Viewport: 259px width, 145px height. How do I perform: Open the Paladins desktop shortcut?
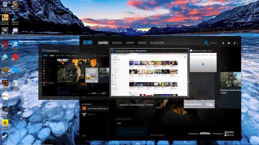[x=5, y=58]
